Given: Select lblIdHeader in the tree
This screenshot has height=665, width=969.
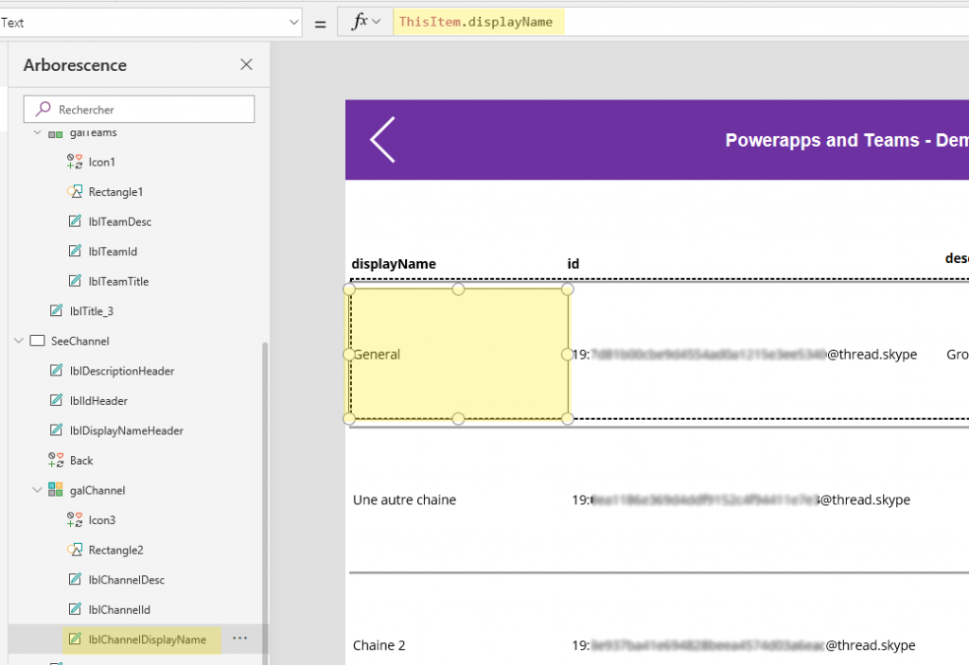Looking at the screenshot, I should tap(98, 400).
